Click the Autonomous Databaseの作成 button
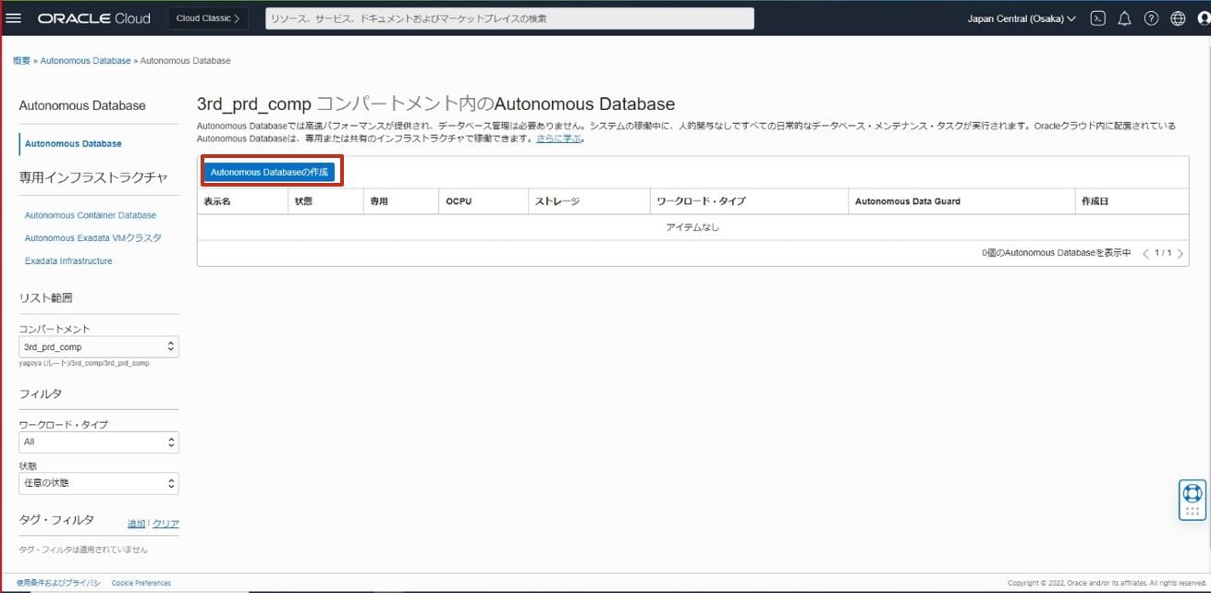 271,171
